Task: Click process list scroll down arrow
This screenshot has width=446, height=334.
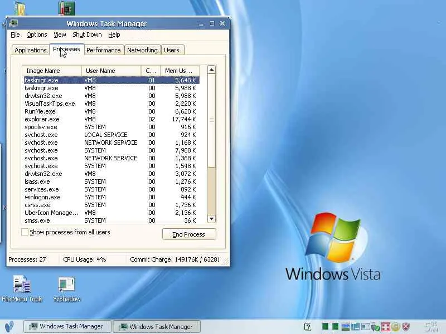Action: (211, 219)
